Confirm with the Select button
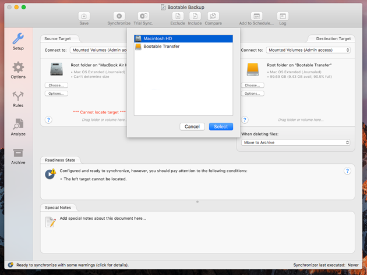This screenshot has width=367, height=275. click(221, 127)
